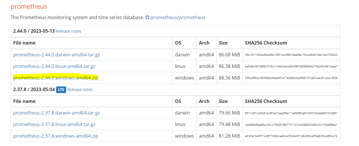Click SHA256 Checksum header in 2.37.8 table

click(x=266, y=101)
